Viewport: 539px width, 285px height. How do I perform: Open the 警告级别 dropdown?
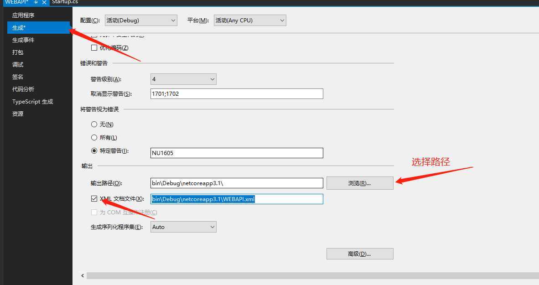pyautogui.click(x=184, y=79)
